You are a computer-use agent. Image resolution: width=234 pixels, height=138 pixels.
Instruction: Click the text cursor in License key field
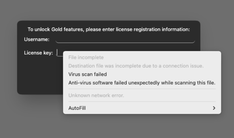point(57,52)
